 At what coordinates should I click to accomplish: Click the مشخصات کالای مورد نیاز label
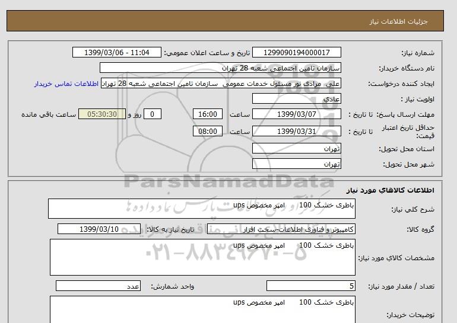(396, 258)
